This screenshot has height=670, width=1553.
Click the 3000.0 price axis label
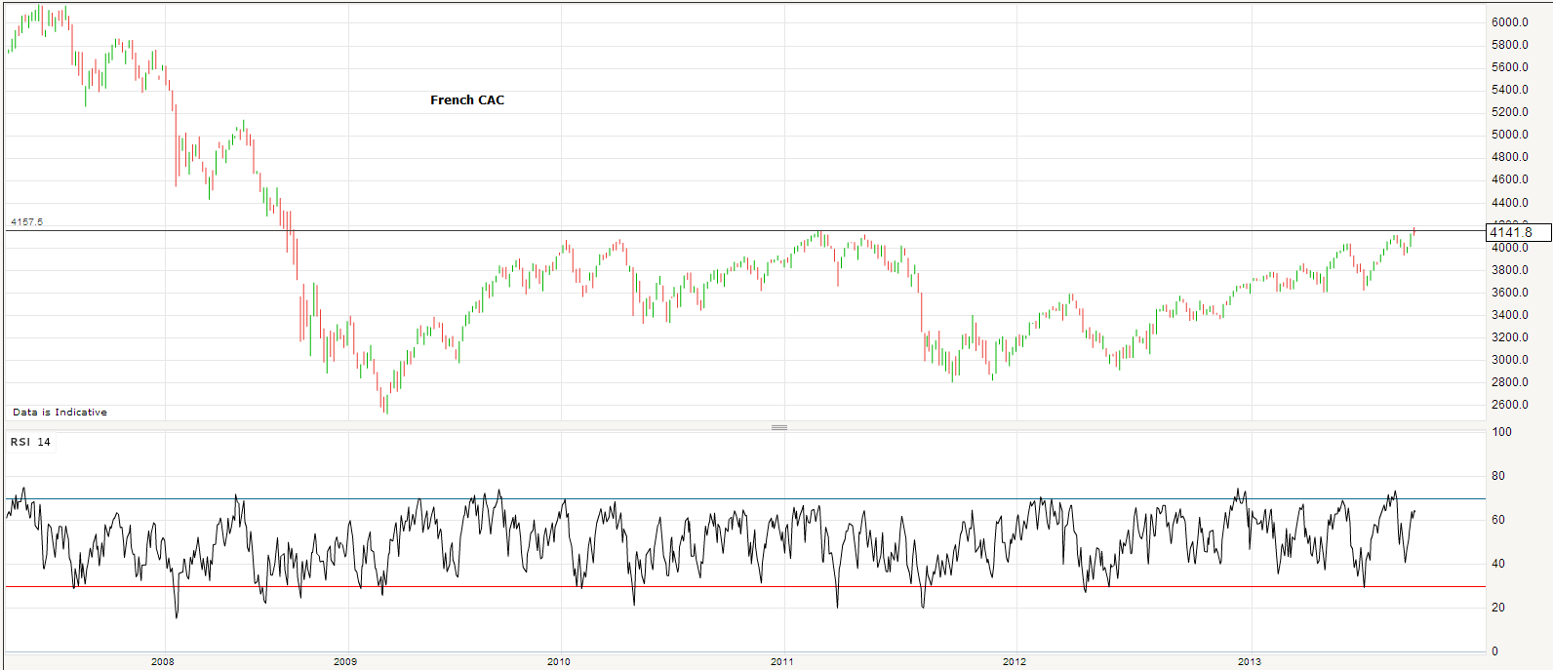coord(1509,360)
